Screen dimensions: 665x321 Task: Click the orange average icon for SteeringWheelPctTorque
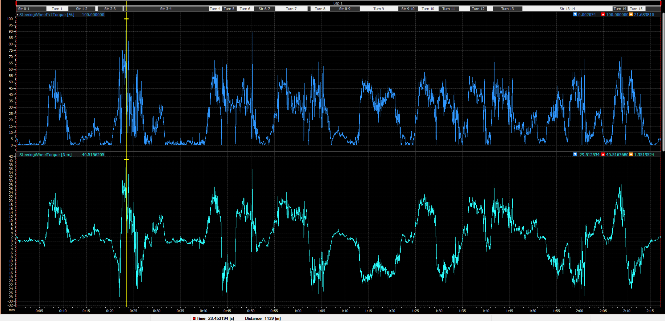pyautogui.click(x=631, y=15)
